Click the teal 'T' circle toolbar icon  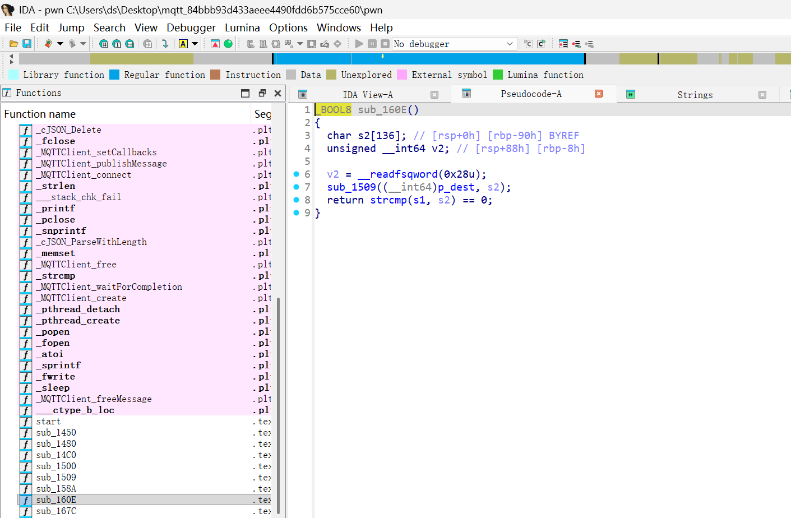coord(117,44)
